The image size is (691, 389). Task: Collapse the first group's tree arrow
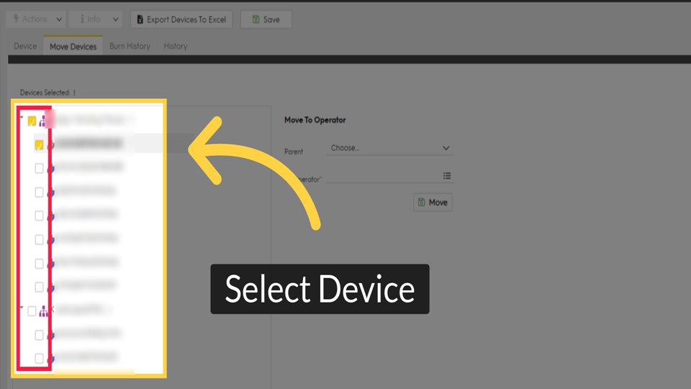click(x=22, y=118)
